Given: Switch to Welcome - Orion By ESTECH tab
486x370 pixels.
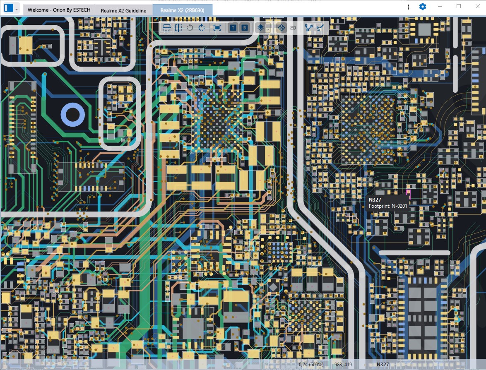Looking at the screenshot, I should [x=58, y=10].
